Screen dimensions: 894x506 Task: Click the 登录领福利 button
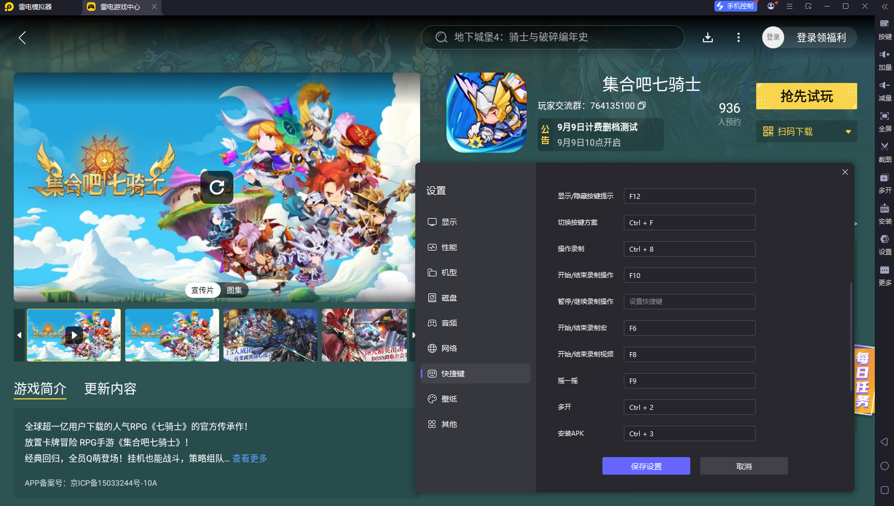pyautogui.click(x=821, y=37)
